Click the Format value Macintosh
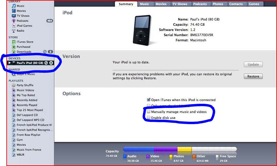277x166 pixels. [198, 40]
